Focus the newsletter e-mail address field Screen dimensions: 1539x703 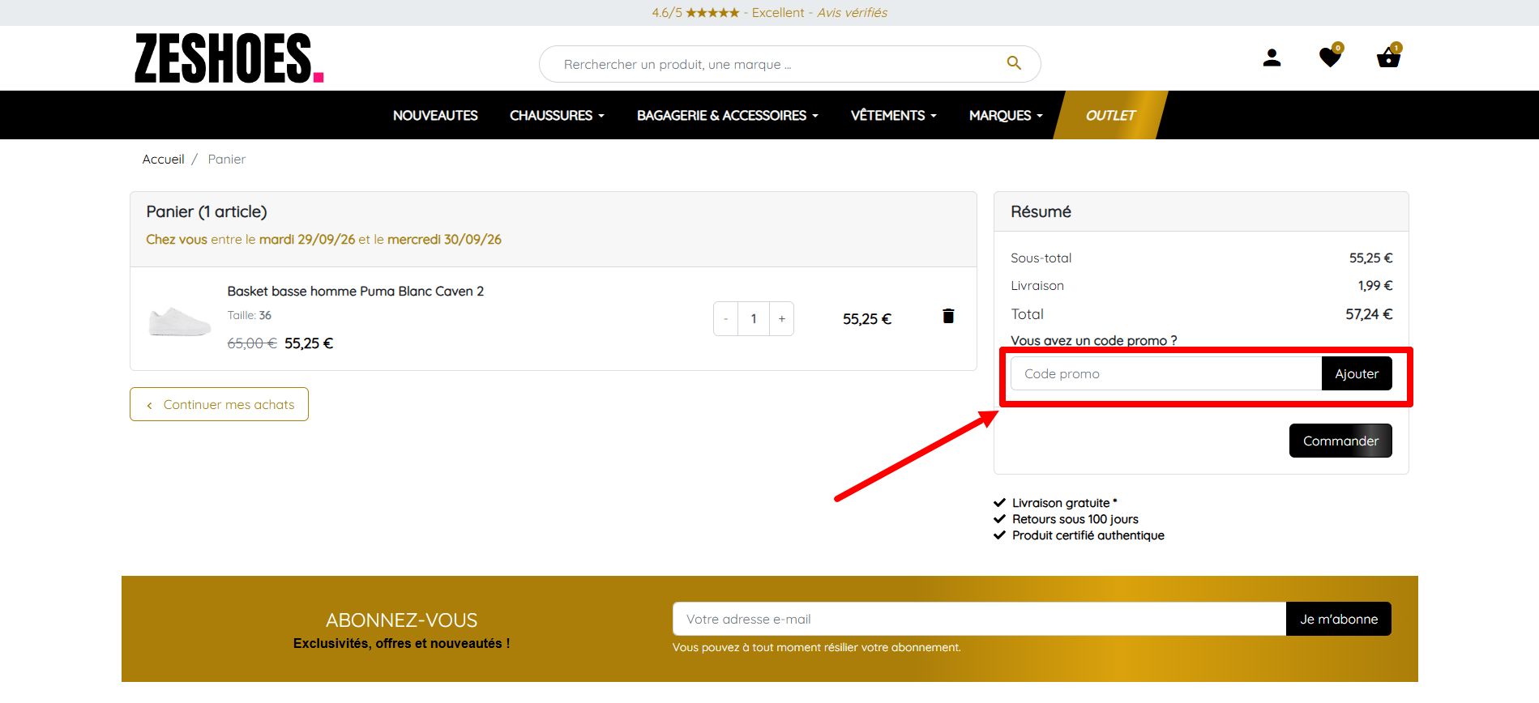coord(979,619)
